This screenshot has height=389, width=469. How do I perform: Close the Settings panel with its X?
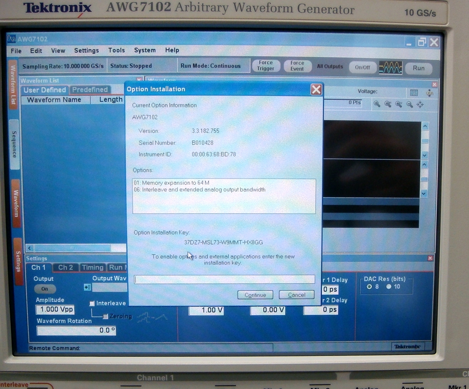[x=430, y=258]
